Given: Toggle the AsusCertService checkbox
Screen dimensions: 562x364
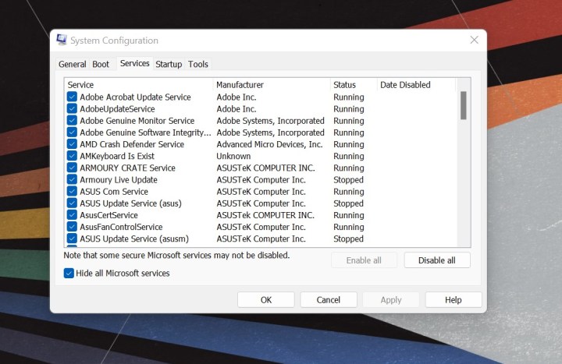Looking at the screenshot, I should (72, 215).
